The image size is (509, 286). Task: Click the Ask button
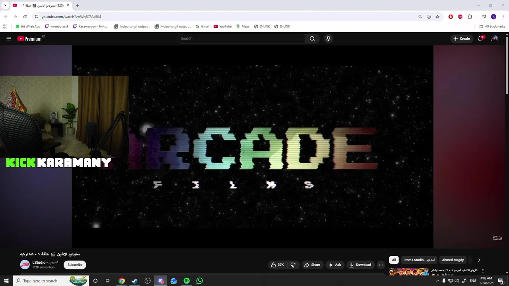335,265
